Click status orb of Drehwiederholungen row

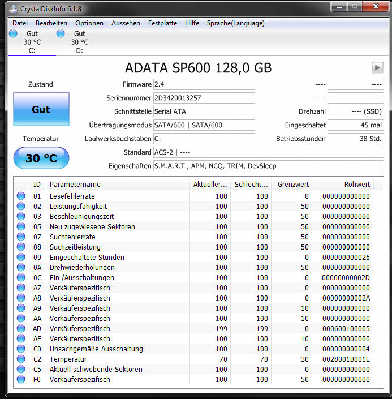[x=21, y=267]
